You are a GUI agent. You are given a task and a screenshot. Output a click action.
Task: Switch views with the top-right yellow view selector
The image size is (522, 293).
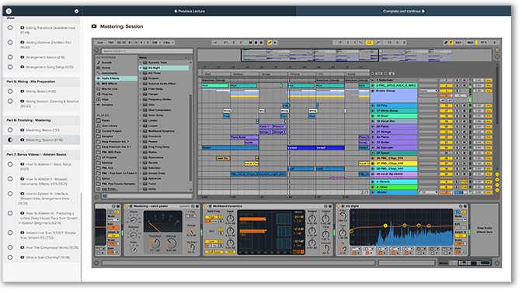497,50
